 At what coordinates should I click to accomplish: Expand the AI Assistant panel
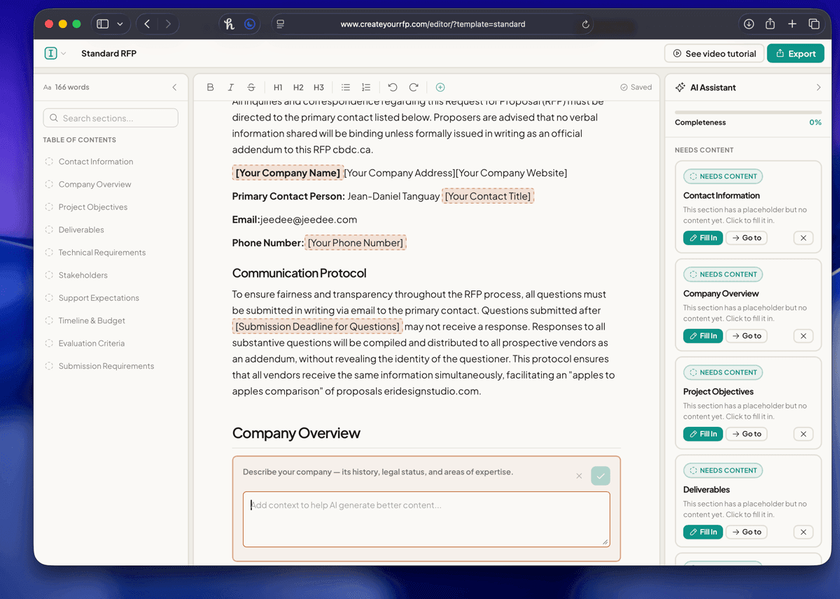(816, 87)
